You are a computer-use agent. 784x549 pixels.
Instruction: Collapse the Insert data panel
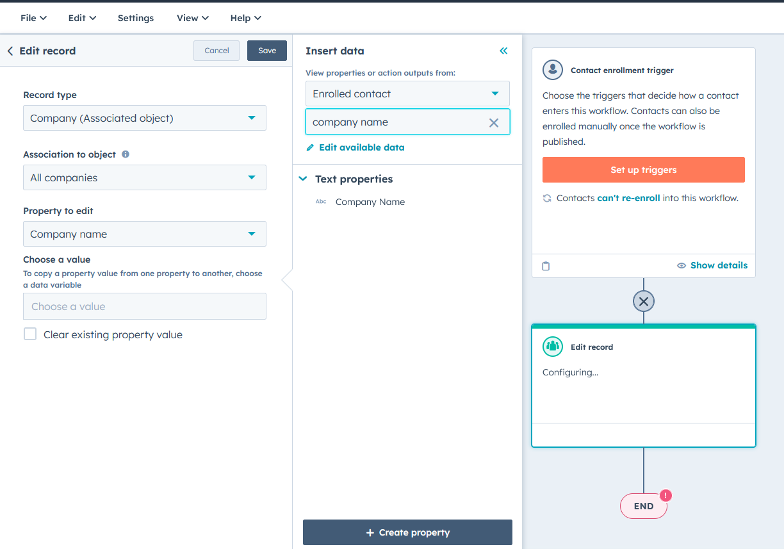(x=503, y=51)
